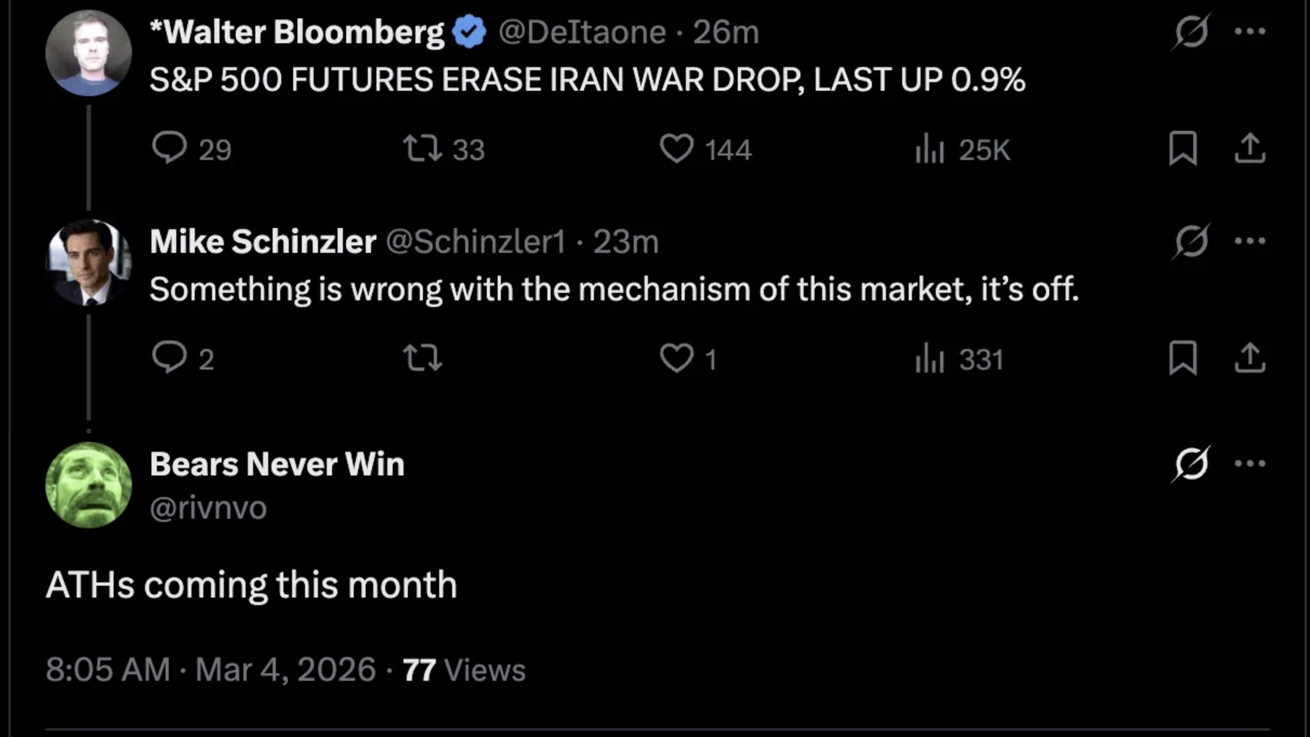Open more options on Mike Schinzler's tweet
This screenshot has width=1310, height=737.
point(1249,241)
